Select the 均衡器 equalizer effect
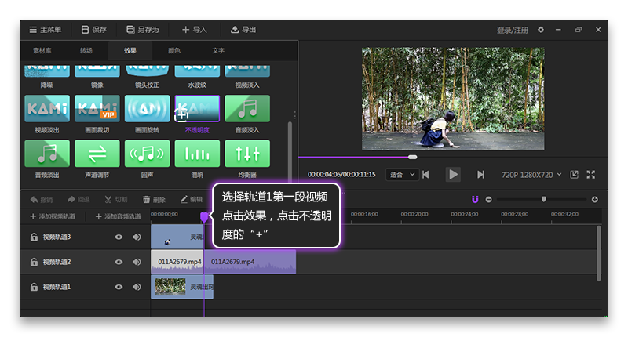 pos(247,153)
